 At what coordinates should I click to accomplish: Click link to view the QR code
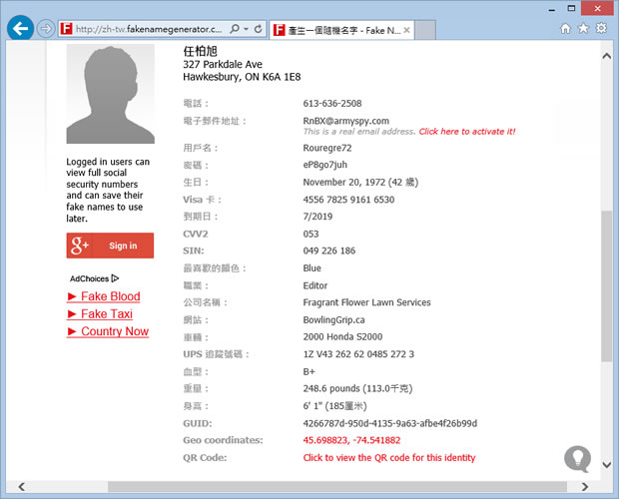pyautogui.click(x=388, y=457)
